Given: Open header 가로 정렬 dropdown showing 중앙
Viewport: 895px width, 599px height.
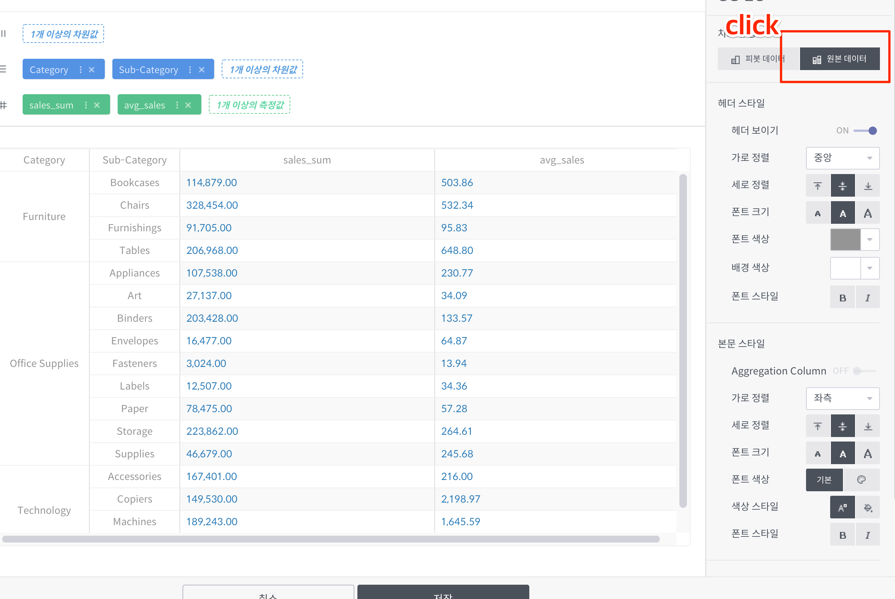Looking at the screenshot, I should tap(843, 158).
